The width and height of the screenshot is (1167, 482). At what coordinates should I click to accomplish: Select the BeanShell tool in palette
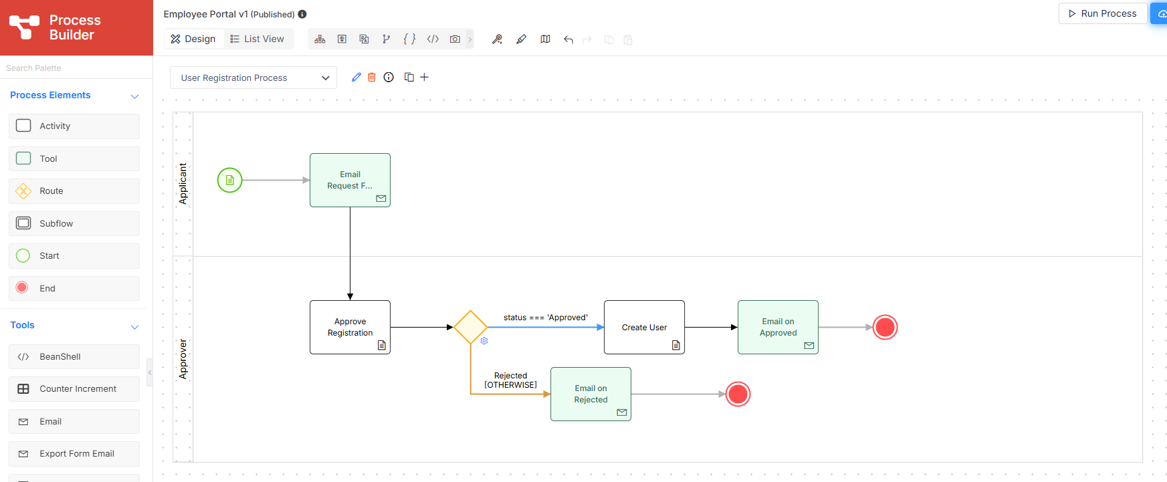coord(74,356)
